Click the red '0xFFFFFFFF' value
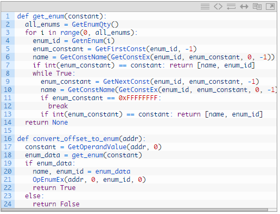The image size is (280, 214). click(138, 98)
